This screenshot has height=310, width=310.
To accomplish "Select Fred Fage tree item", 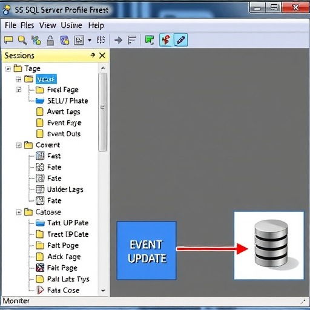I will (63, 90).
